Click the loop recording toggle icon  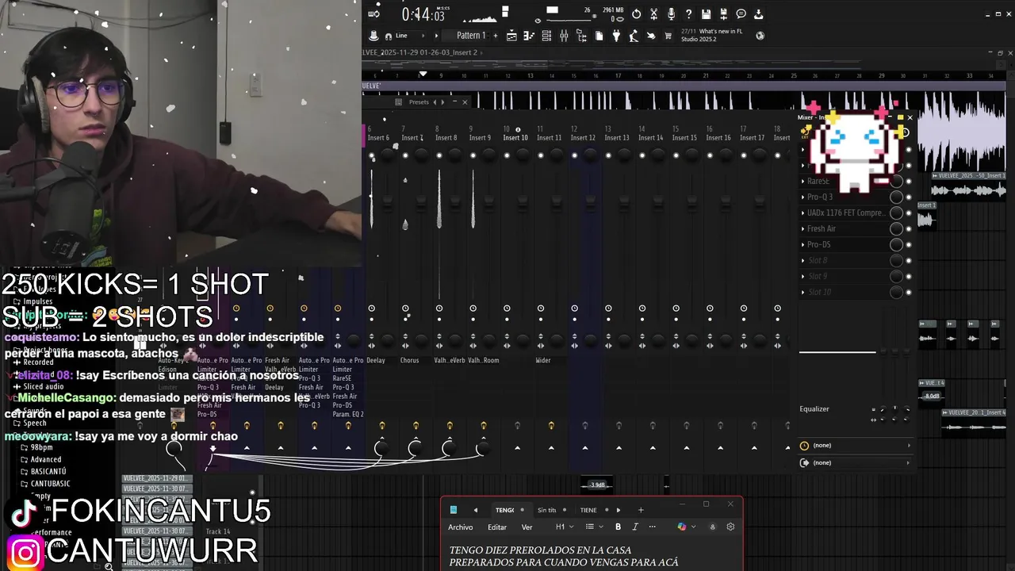(x=373, y=13)
